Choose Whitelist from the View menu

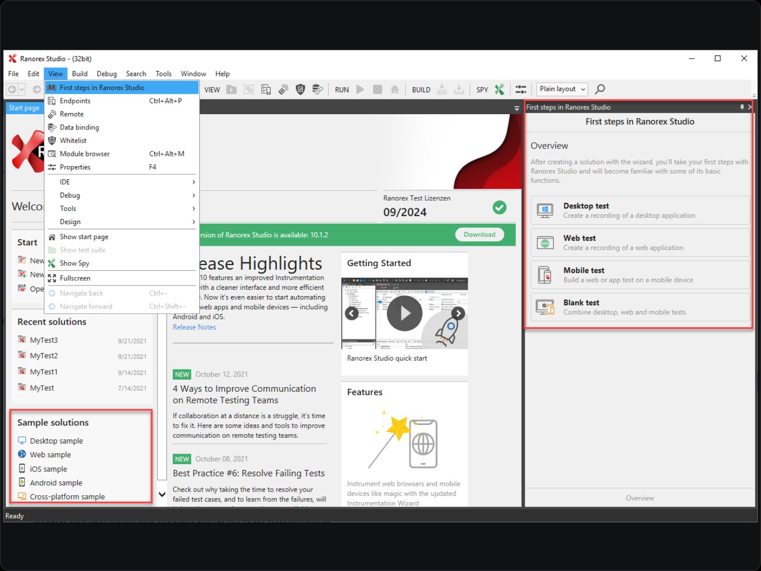coord(122,140)
